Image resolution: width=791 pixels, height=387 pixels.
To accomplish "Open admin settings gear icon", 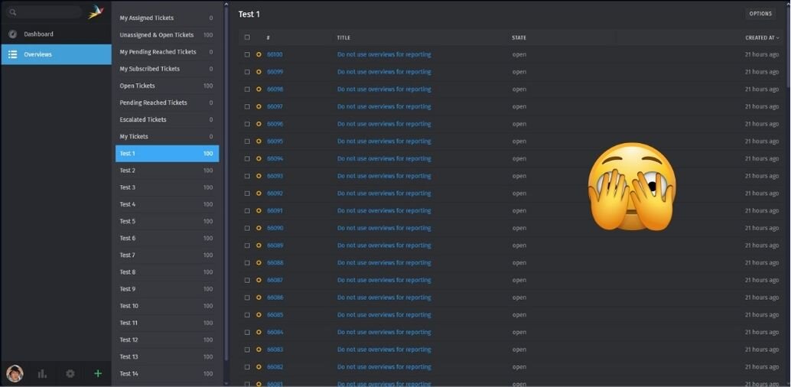I will 70,373.
